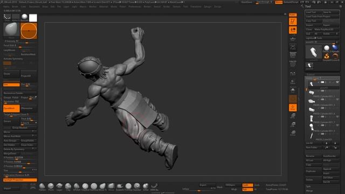
Task: Click the large pose03 tool thumbnail
Action: pos(314,52)
